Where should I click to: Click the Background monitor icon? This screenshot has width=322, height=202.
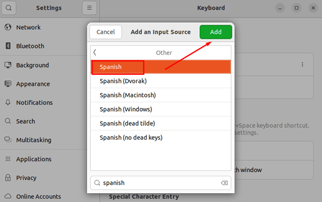[8, 65]
